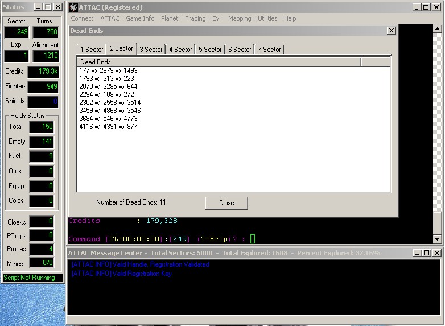Screen dimensions: 445x326
Task: Switch to the 1 Sector tab
Action: [x=92, y=50]
